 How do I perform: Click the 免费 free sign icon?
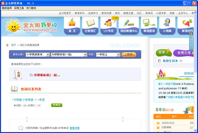pyautogui.click(x=18, y=75)
